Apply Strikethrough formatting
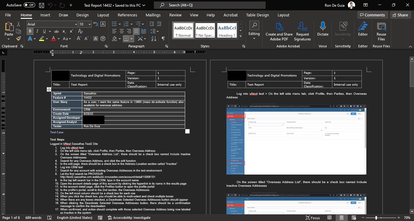414x221 pixels. coord(56,31)
